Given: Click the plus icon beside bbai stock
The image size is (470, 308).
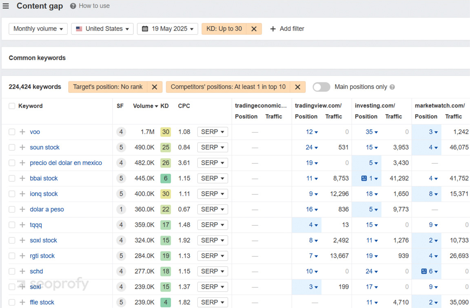Looking at the screenshot, I should [x=22, y=178].
